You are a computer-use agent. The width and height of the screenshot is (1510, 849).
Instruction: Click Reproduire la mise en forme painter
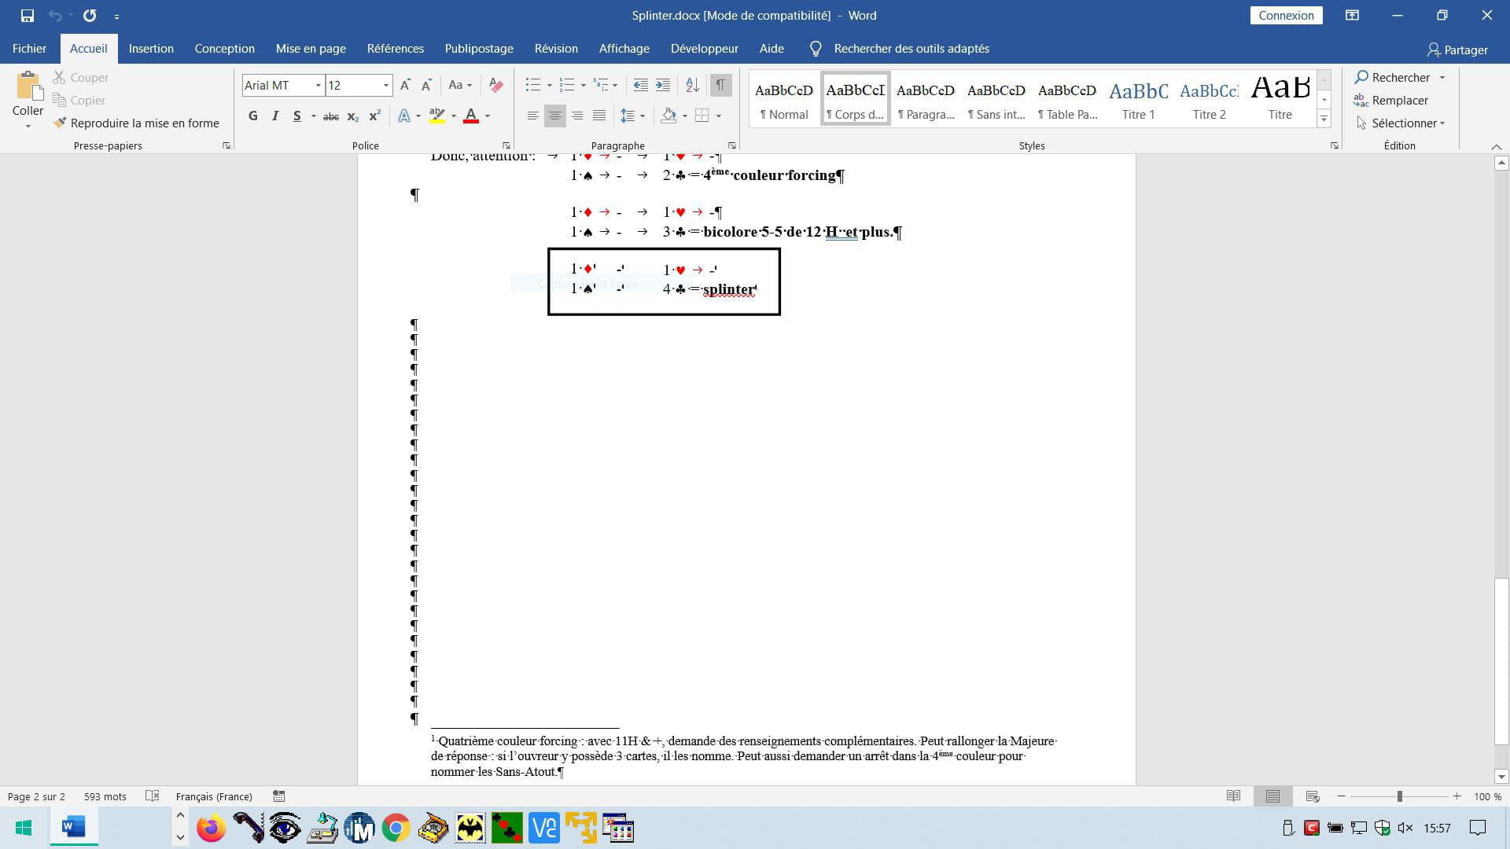click(x=136, y=123)
